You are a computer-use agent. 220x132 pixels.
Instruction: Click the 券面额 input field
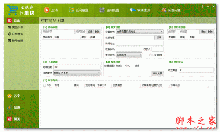(x=173, y=32)
